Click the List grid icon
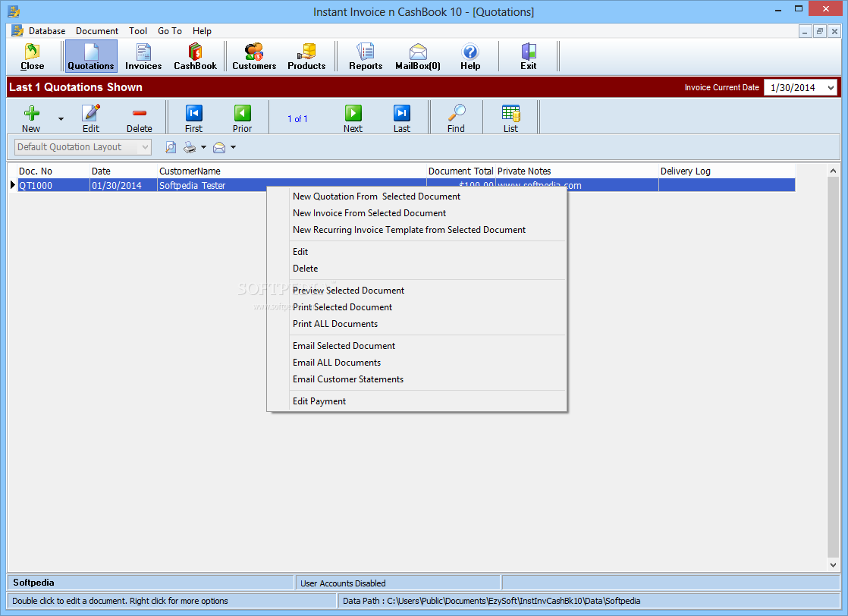Screen dimensions: 848x616 [510, 118]
